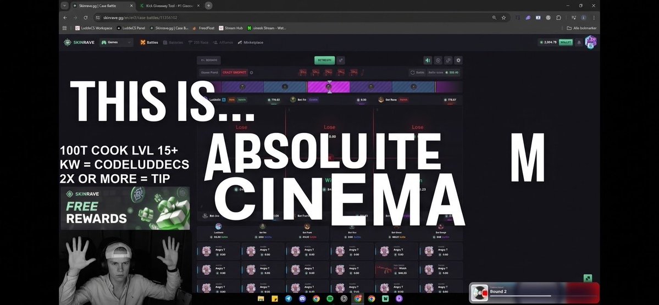Click the 2,004.78 balance display
This screenshot has height=305, width=659.
[x=547, y=42]
